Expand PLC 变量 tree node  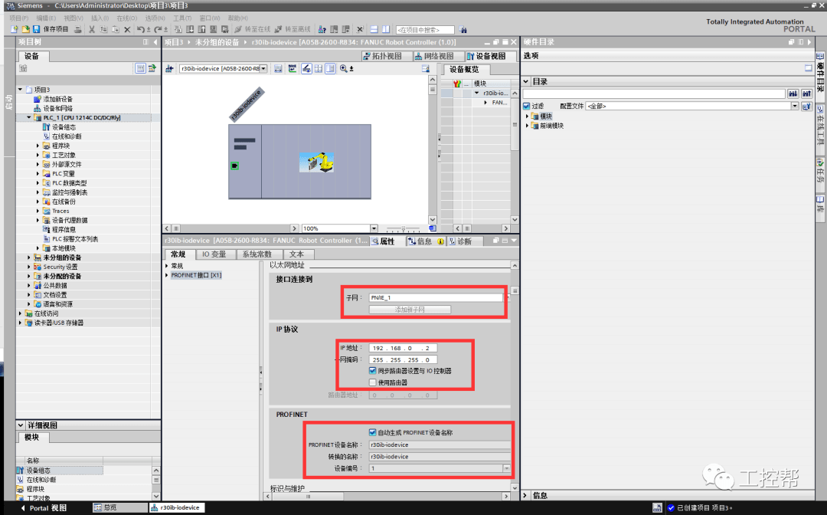coord(38,174)
